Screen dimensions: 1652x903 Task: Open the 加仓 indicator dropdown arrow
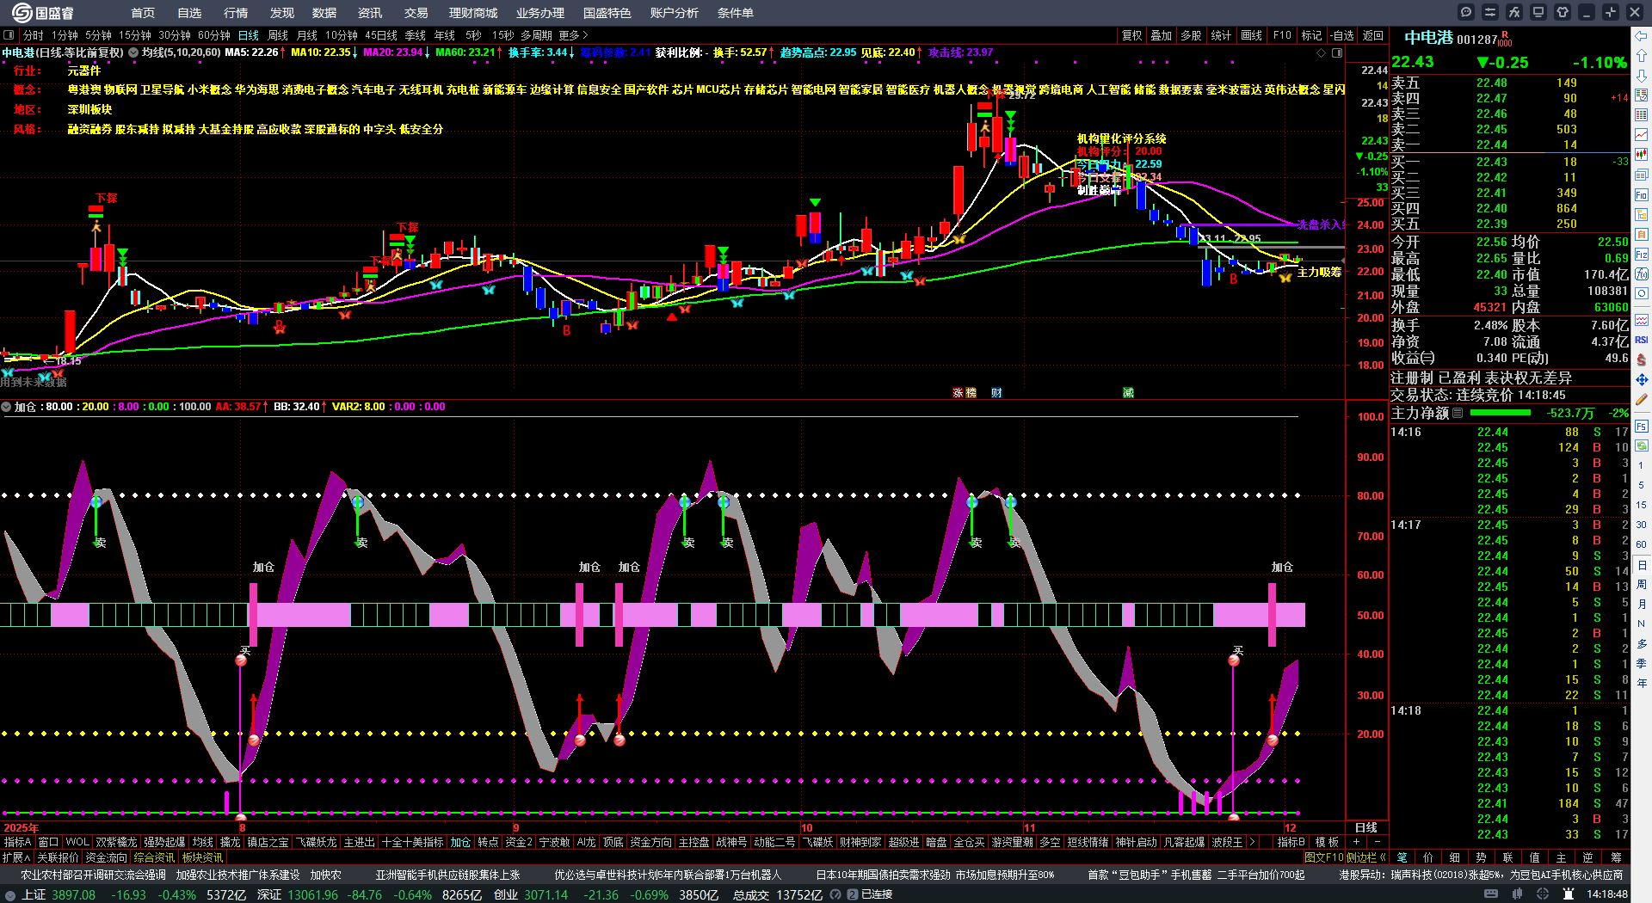pos(7,407)
